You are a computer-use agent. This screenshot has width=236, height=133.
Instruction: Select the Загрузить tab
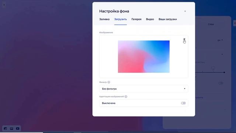pyautogui.click(x=121, y=19)
